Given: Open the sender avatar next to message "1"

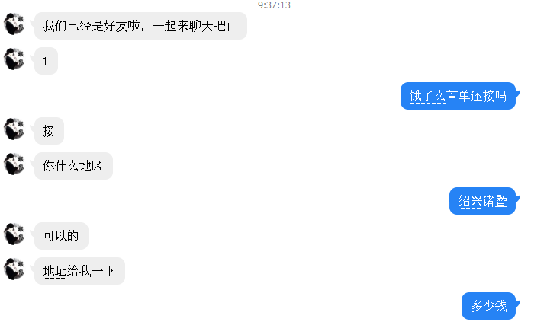Looking at the screenshot, I should coord(14,59).
